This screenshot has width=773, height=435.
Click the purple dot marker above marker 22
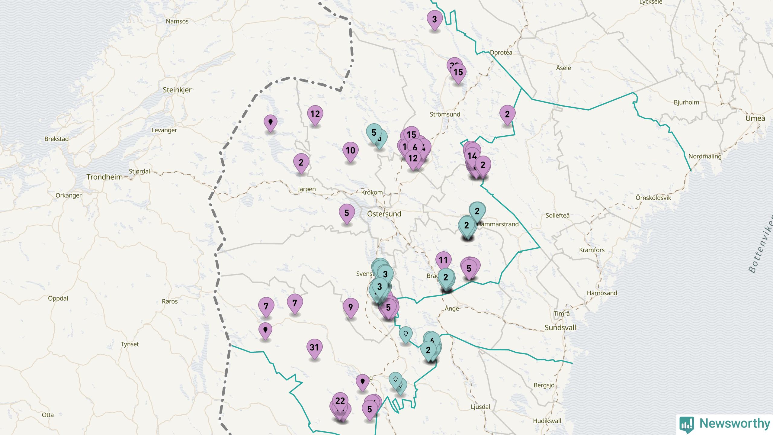click(x=363, y=382)
